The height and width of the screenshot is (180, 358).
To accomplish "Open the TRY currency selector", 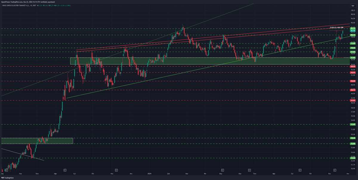I will (x=353, y=6).
